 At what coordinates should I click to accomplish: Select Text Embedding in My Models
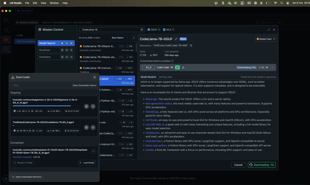(25, 41)
